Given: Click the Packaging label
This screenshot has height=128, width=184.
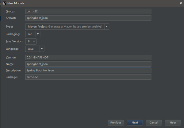Looking at the screenshot, I should click(13, 34).
